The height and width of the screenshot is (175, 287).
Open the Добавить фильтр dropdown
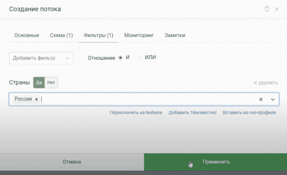41,58
